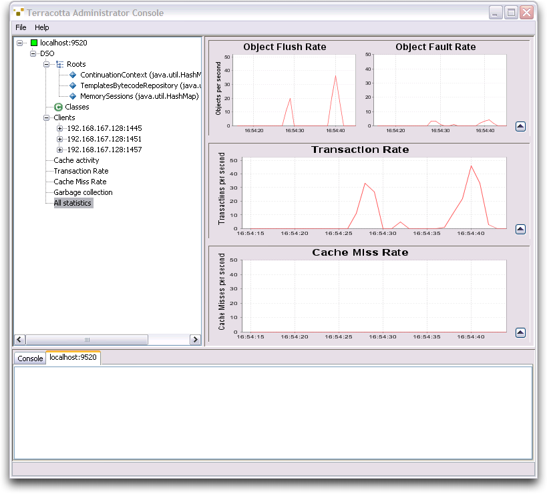The width and height of the screenshot is (547, 494).
Task: Maximize the Terracotta Administrator Console window
Action: (x=511, y=13)
